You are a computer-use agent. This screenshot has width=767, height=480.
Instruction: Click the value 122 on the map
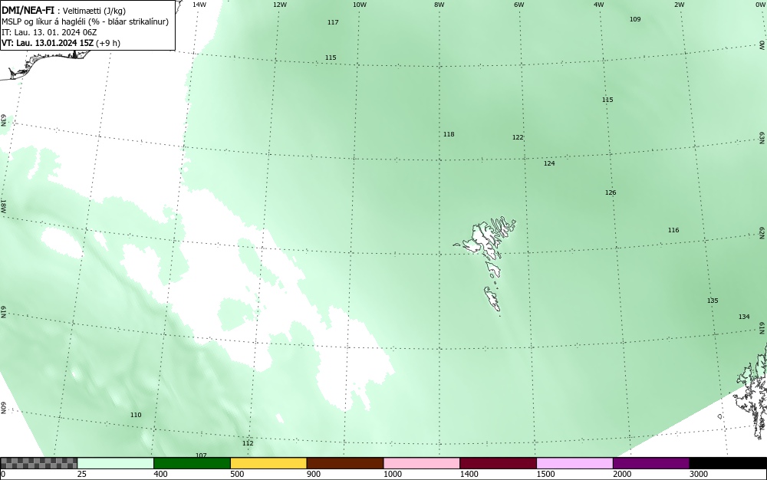click(518, 138)
